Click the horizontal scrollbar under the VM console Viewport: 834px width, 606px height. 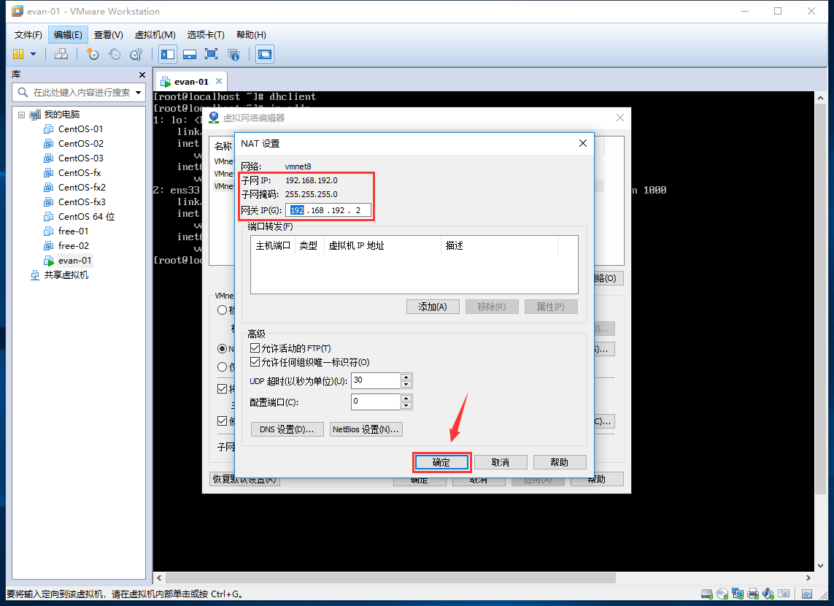[x=391, y=578]
